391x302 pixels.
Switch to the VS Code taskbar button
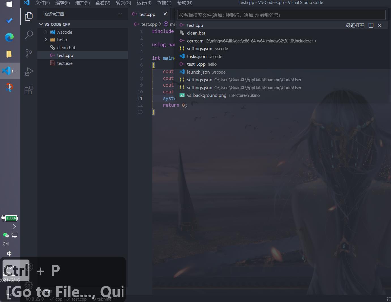pyautogui.click(x=10, y=70)
